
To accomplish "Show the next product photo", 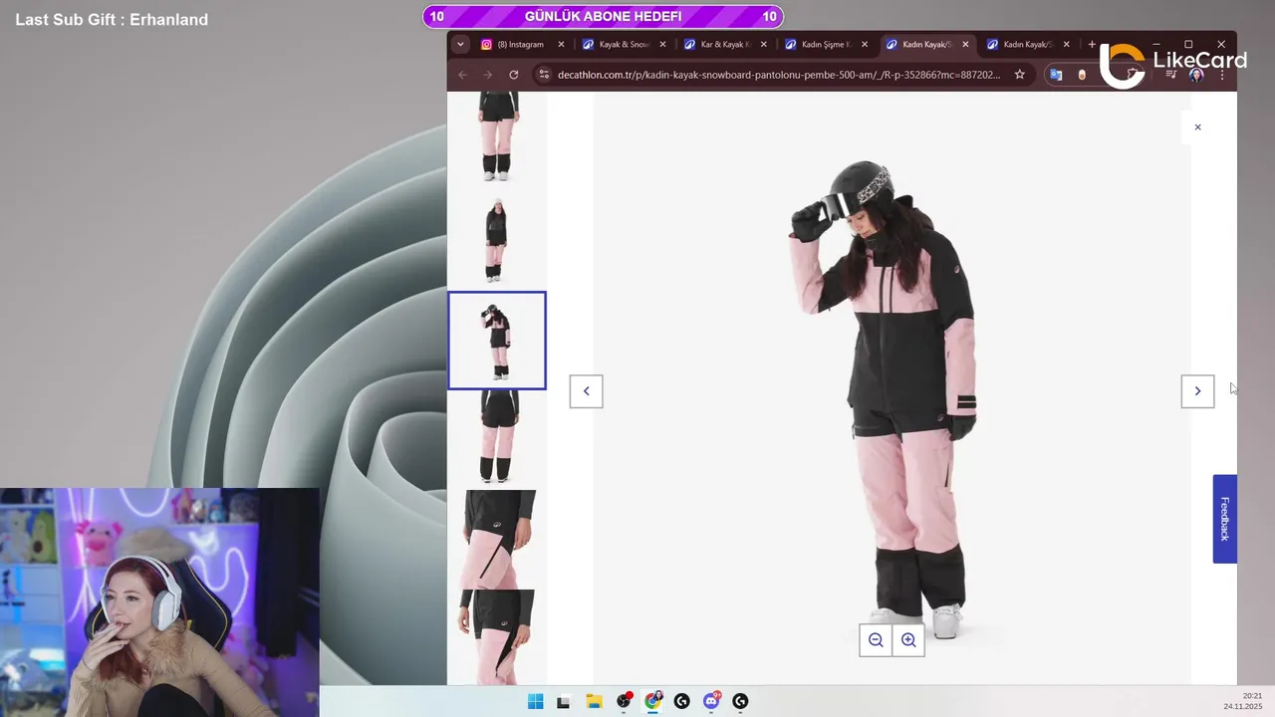I will coord(1197,391).
